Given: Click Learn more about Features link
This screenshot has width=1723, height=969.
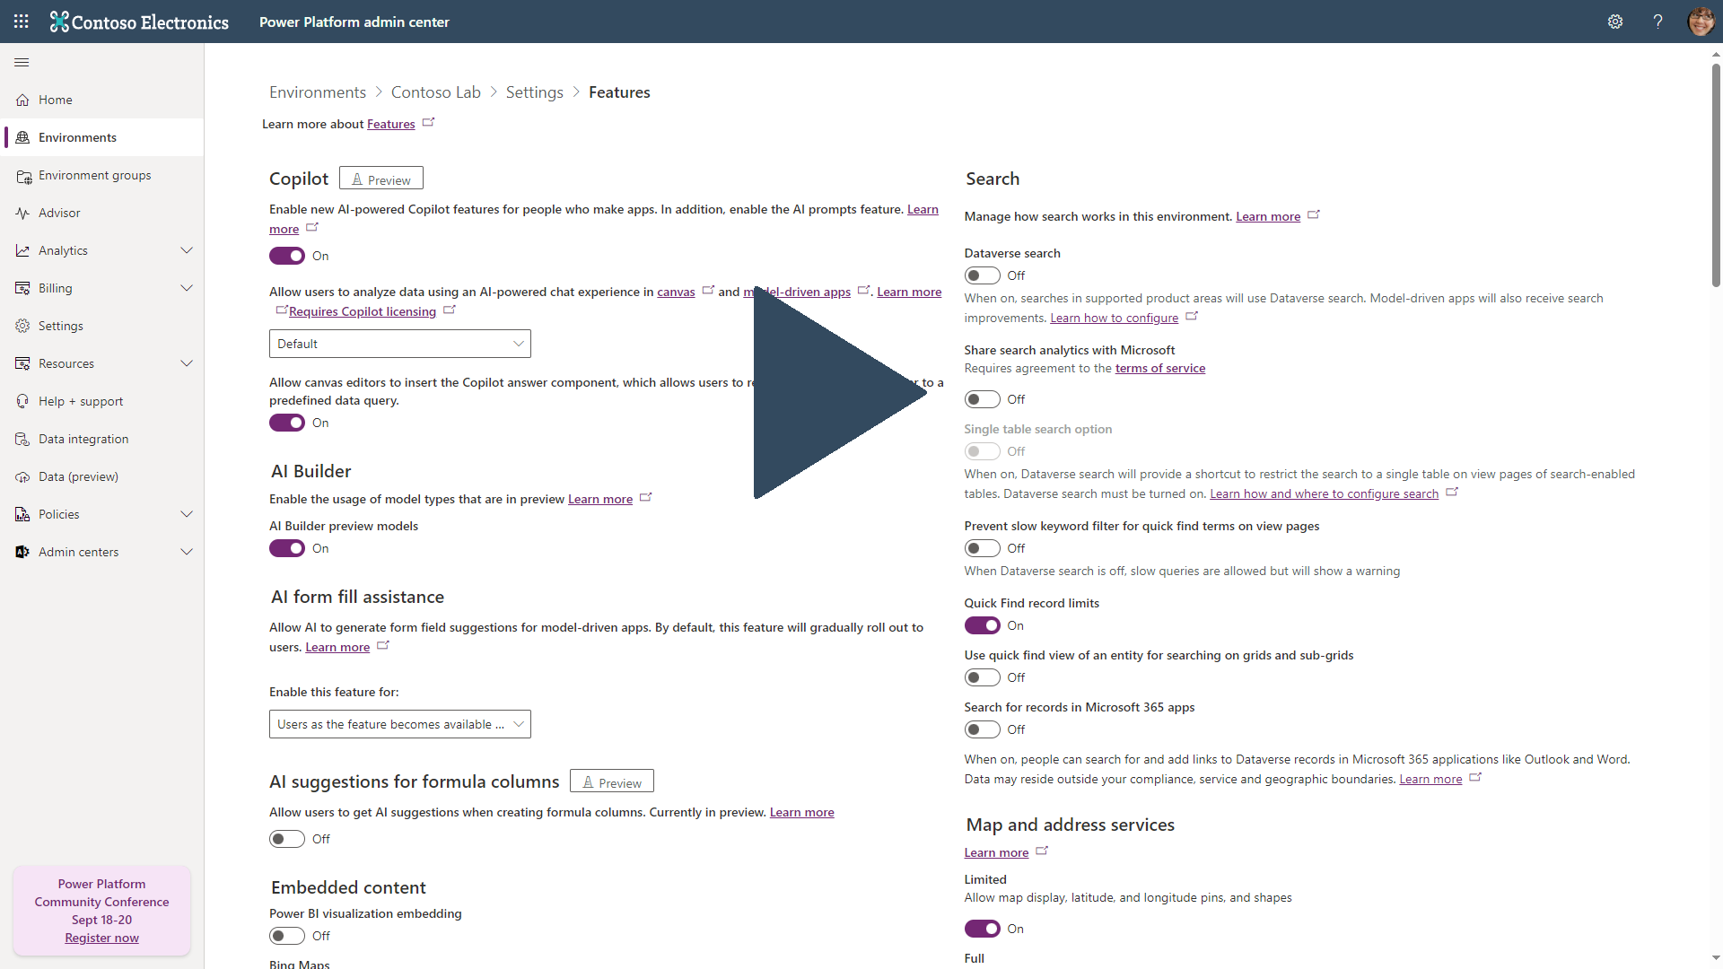Looking at the screenshot, I should [x=390, y=123].
